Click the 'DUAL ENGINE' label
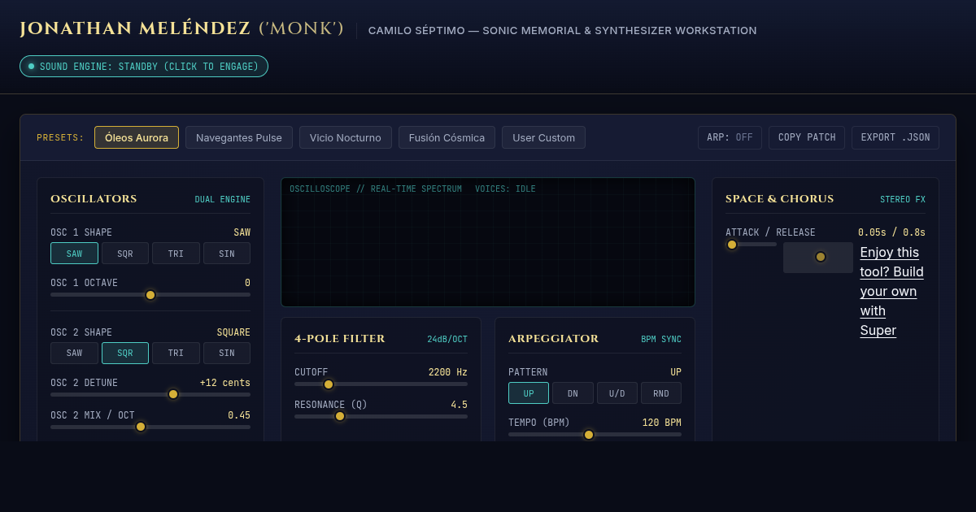The height and width of the screenshot is (512, 976). 223,199
